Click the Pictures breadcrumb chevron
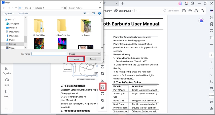Image resolution: width=215 pixels, height=115 pixels. [x=44, y=8]
